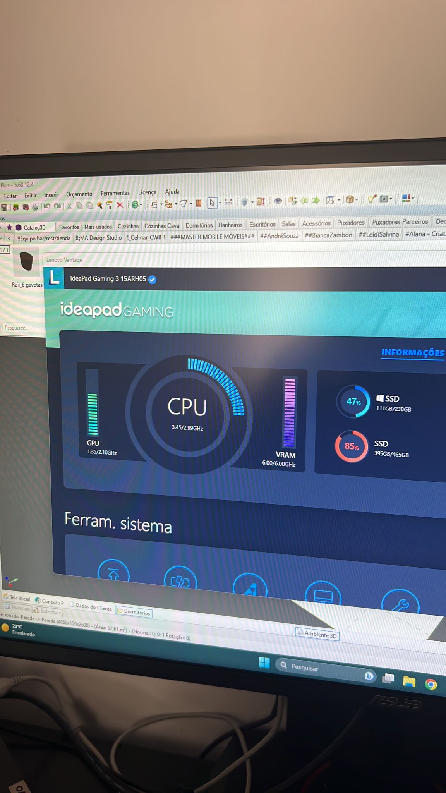Open the Ajuda menu
The image size is (446, 793).
click(172, 192)
